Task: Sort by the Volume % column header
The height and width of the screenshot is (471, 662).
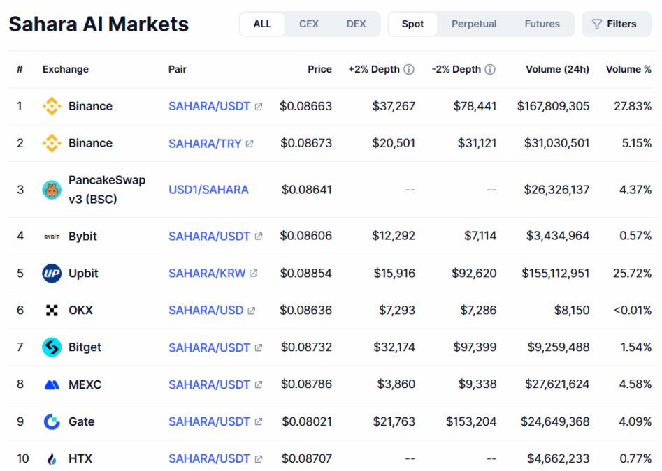Action: (x=628, y=70)
